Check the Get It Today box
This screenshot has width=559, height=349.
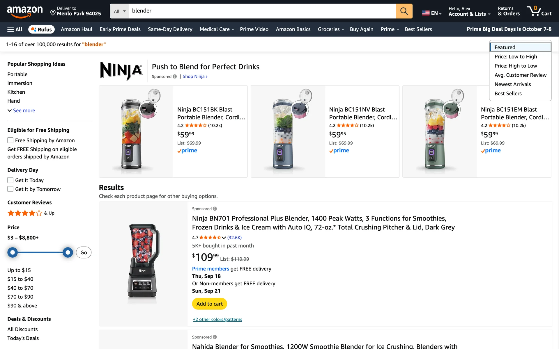pyautogui.click(x=10, y=180)
